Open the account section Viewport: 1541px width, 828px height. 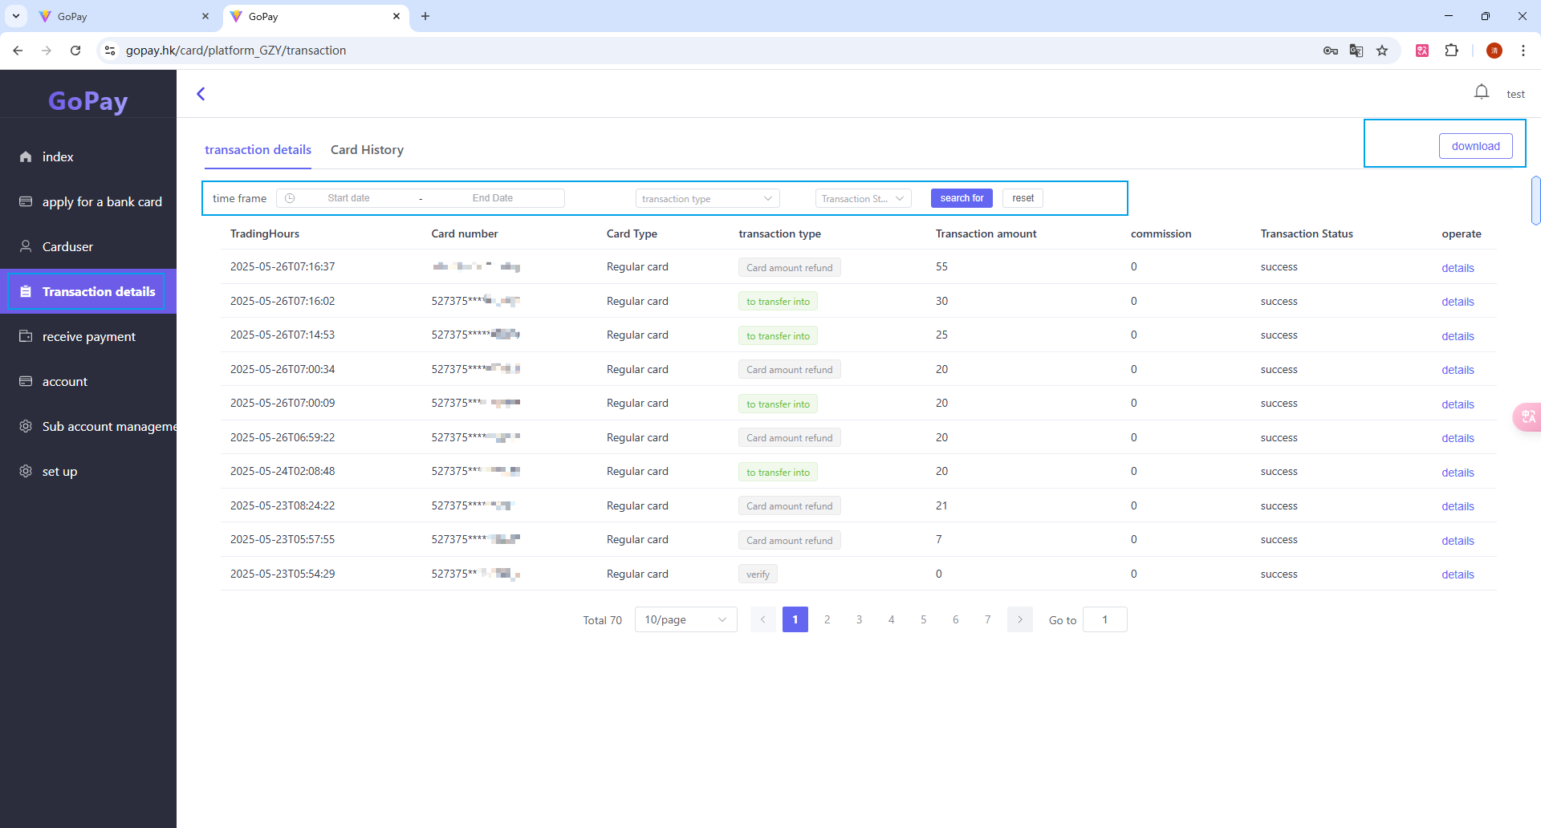click(65, 381)
